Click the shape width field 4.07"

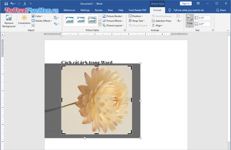[x=204, y=24]
